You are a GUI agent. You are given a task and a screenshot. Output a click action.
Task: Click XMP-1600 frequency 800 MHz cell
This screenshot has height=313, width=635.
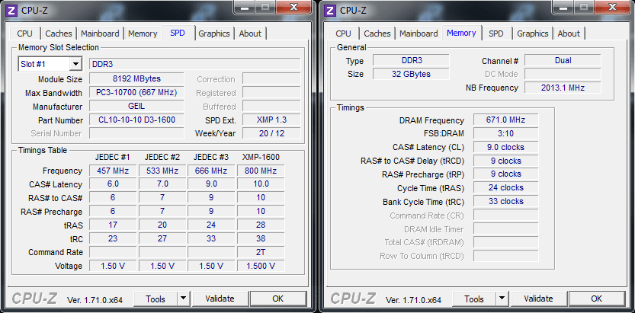tap(261, 171)
